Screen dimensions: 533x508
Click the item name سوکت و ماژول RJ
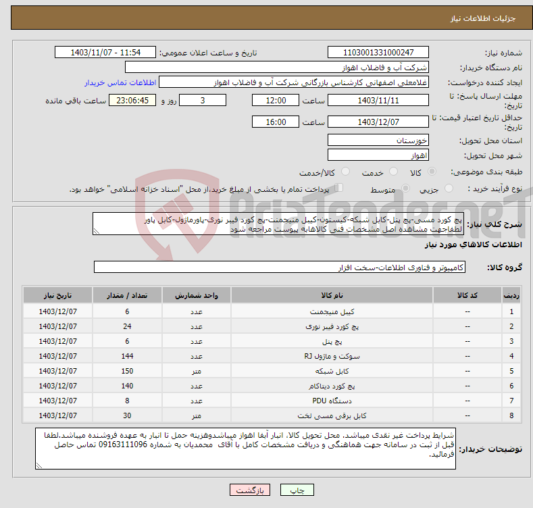[x=332, y=357]
